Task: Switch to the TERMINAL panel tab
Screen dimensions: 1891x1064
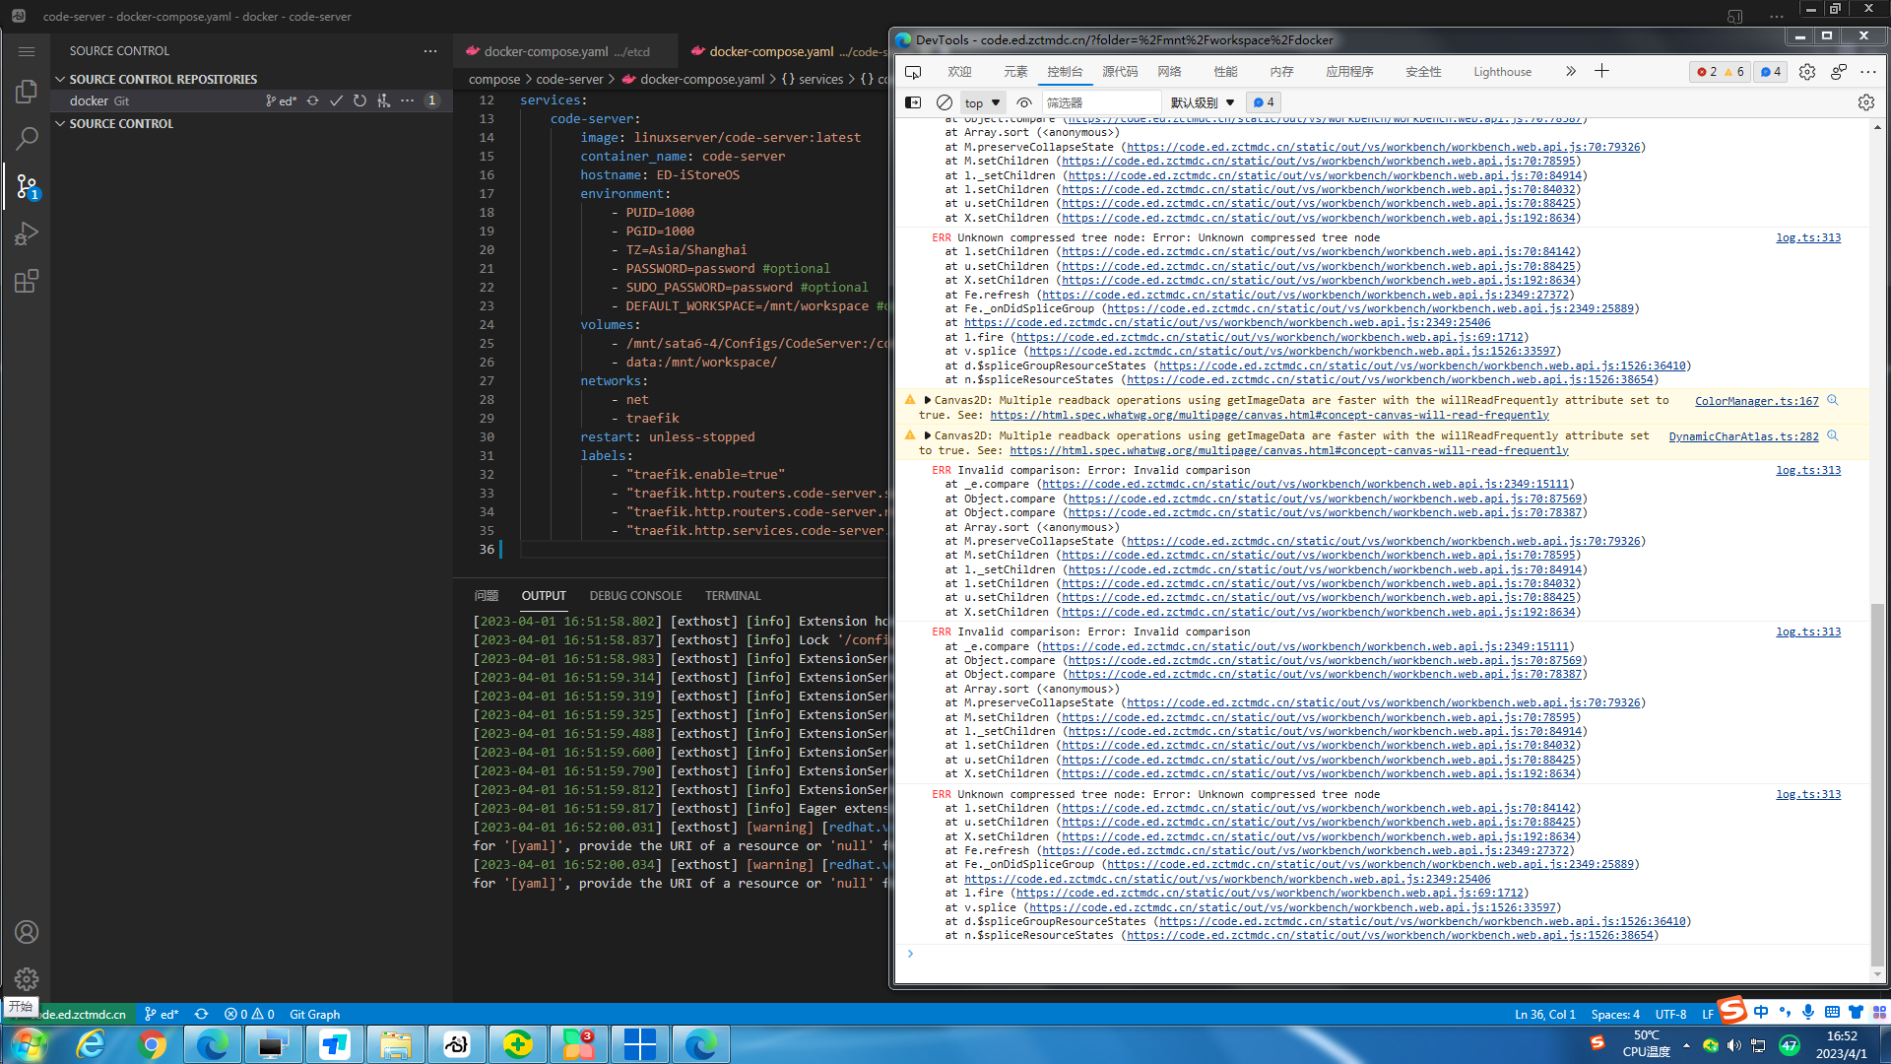Action: (x=733, y=596)
